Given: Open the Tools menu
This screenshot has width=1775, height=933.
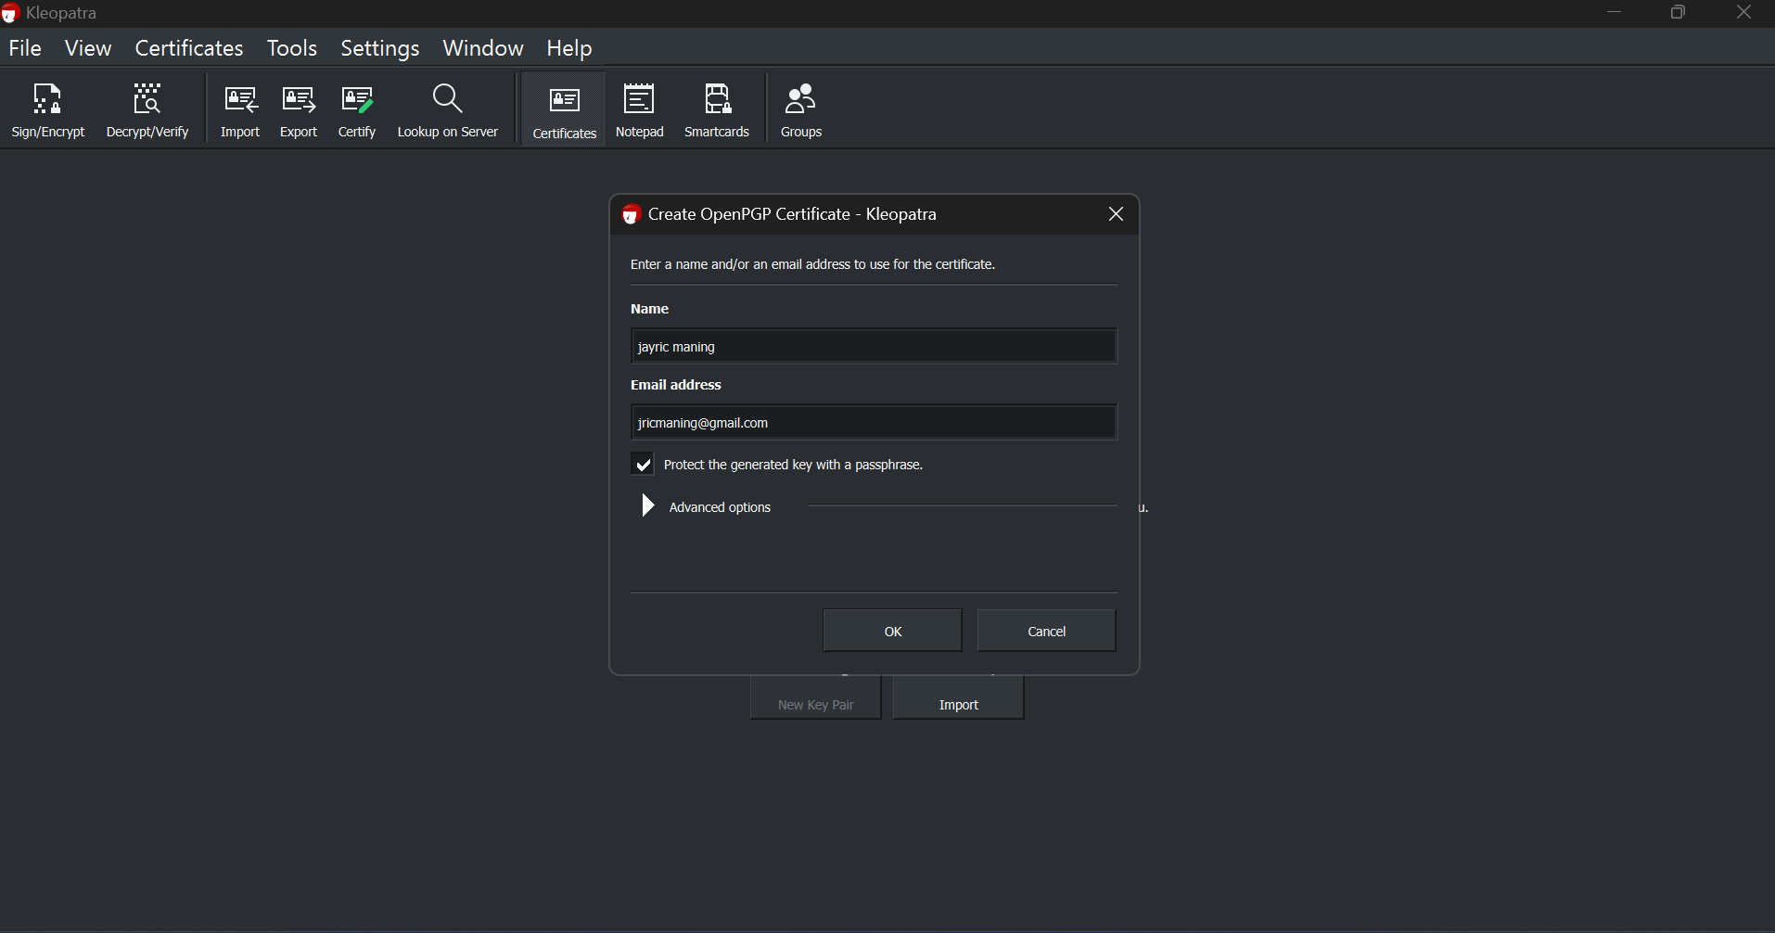Looking at the screenshot, I should (x=292, y=48).
